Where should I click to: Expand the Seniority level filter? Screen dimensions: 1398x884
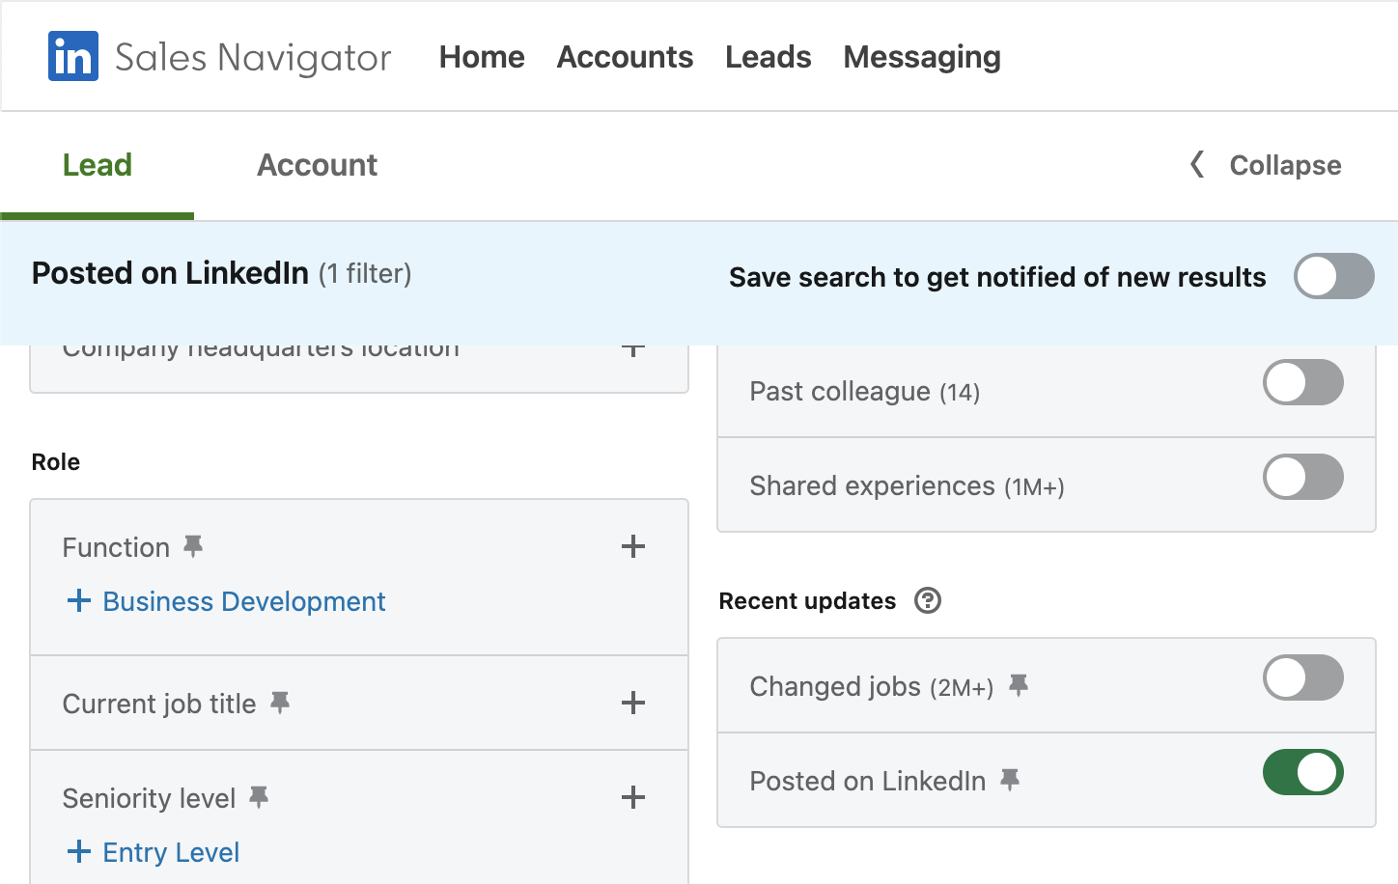point(633,797)
